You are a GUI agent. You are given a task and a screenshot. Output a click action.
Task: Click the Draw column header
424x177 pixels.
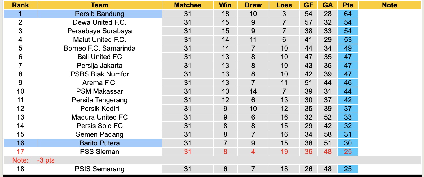(253, 5)
